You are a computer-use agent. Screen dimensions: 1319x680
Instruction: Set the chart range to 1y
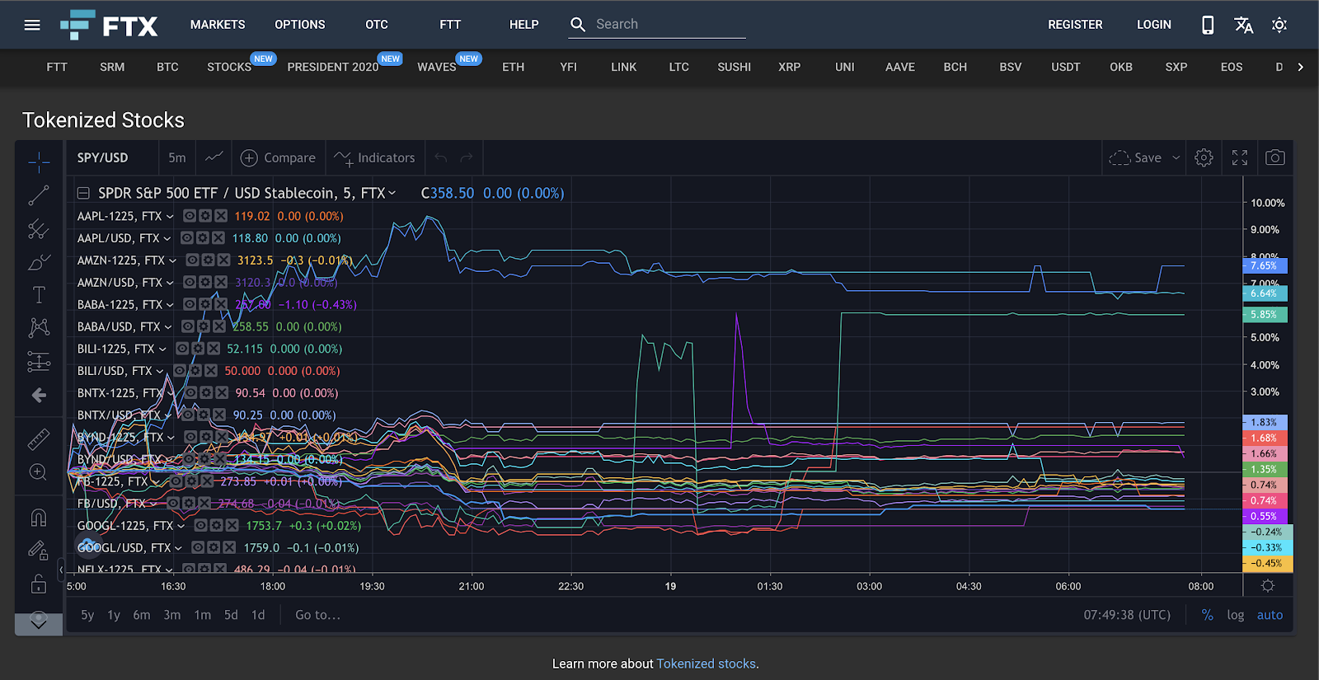pos(114,615)
